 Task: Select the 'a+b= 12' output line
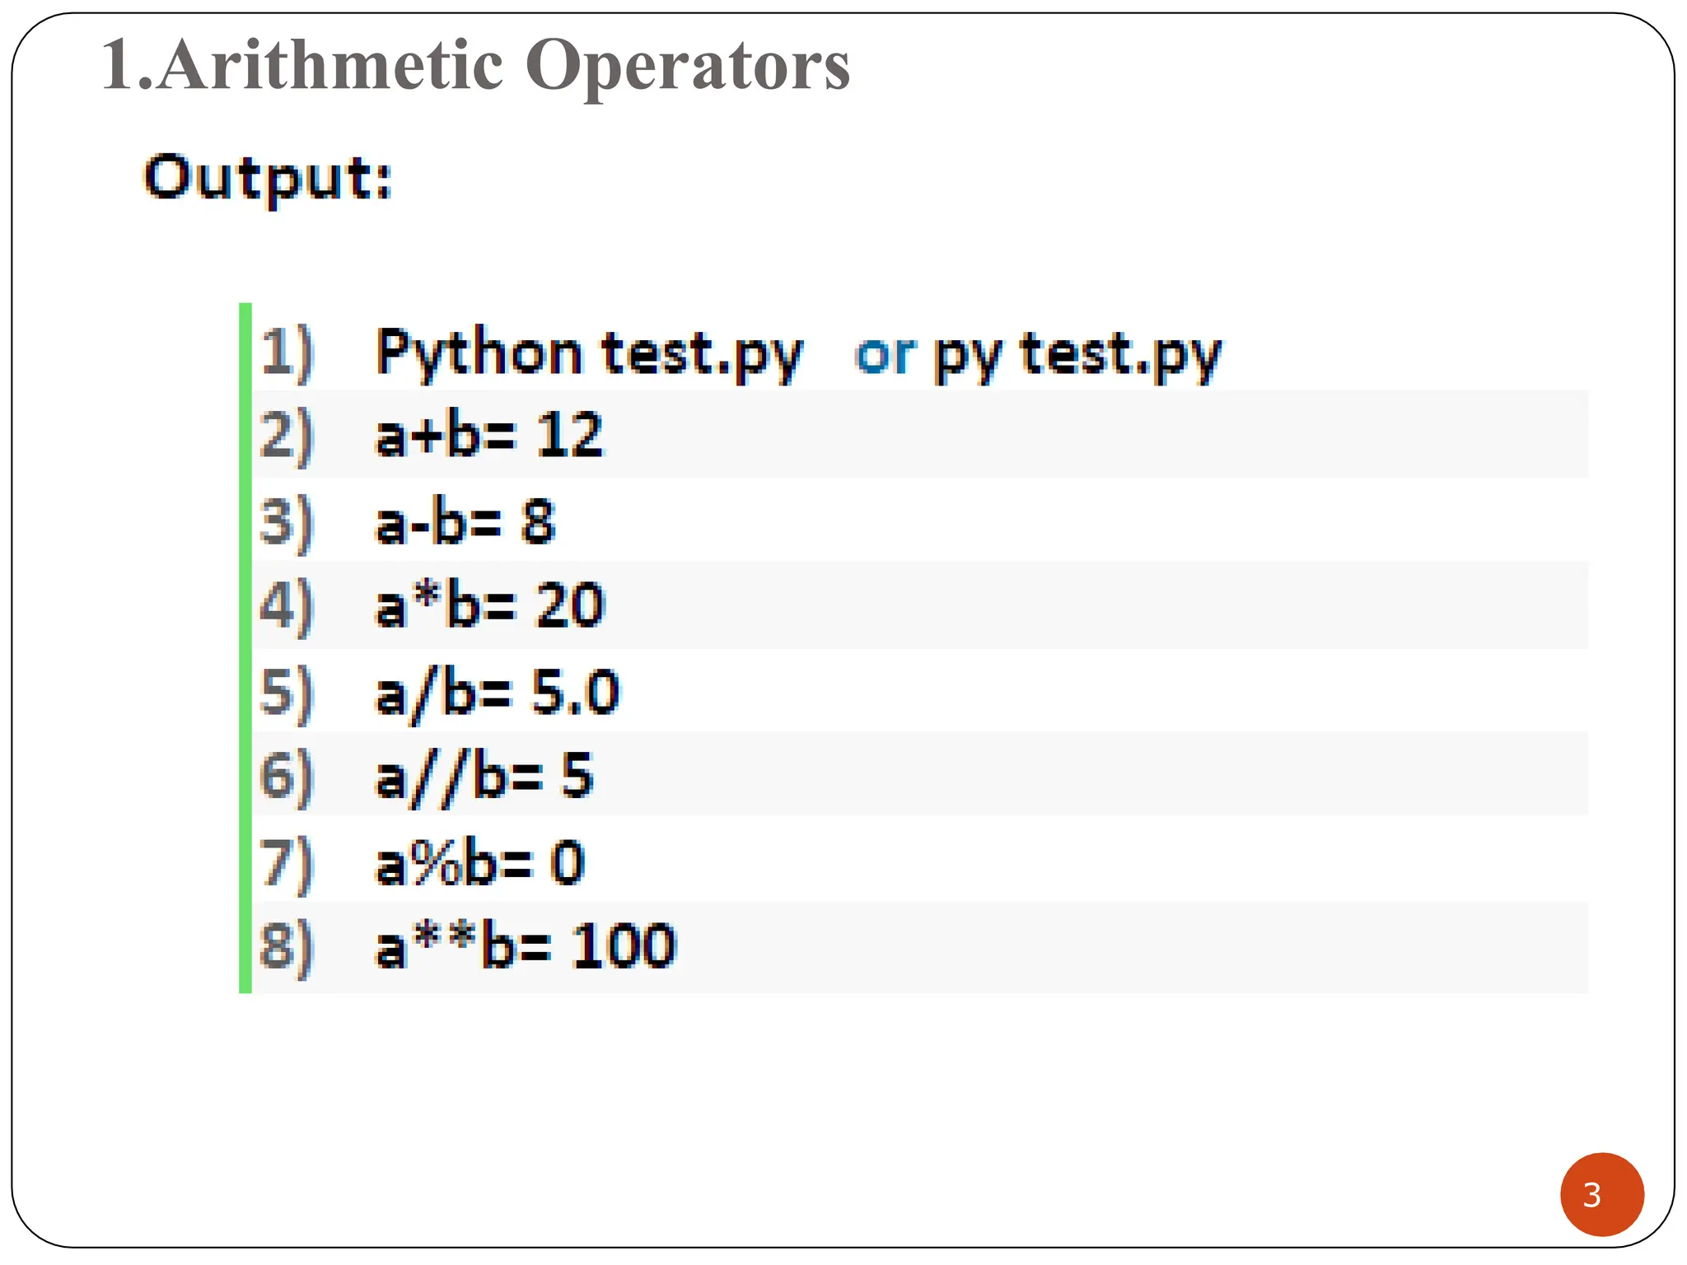coord(489,435)
